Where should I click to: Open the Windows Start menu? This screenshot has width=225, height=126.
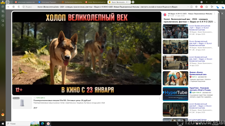tap(3, 123)
